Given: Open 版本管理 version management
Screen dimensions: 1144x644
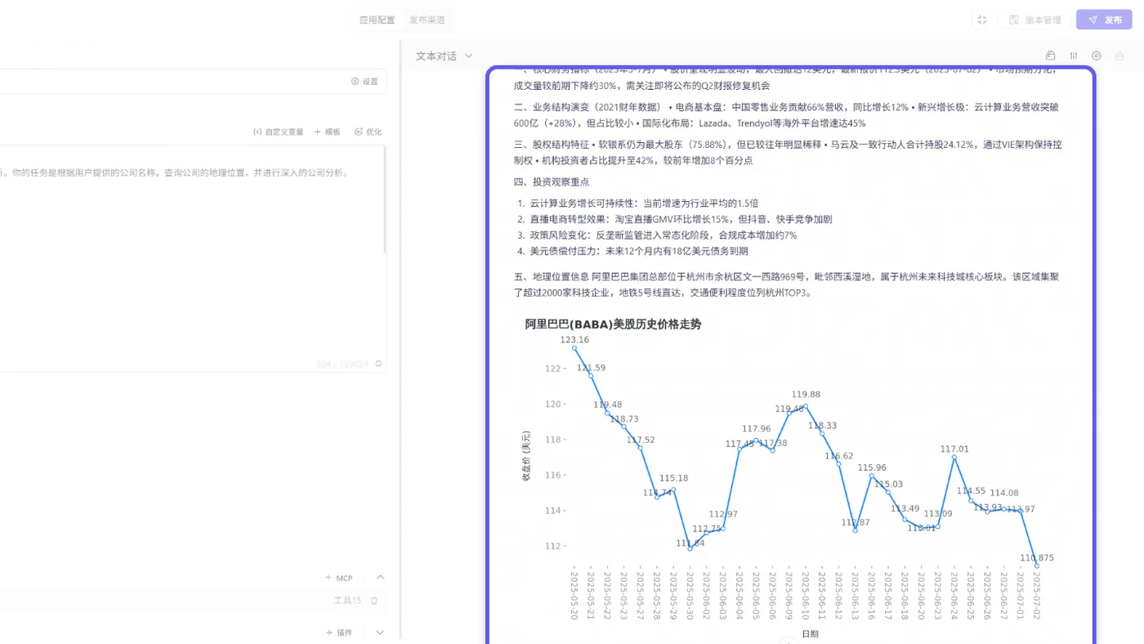Looking at the screenshot, I should 1035,20.
